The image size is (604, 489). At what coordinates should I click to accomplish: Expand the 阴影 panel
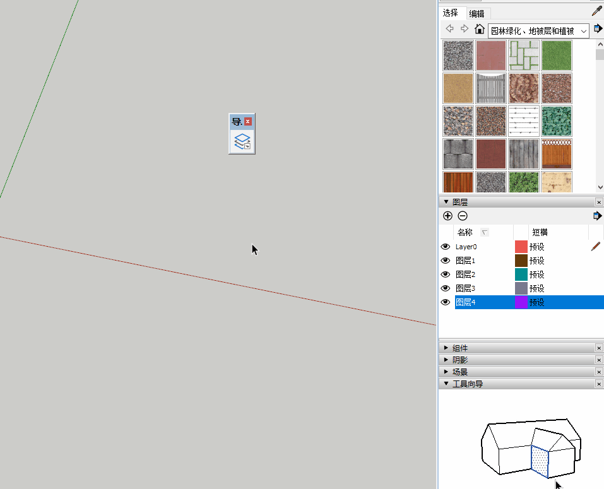[446, 360]
